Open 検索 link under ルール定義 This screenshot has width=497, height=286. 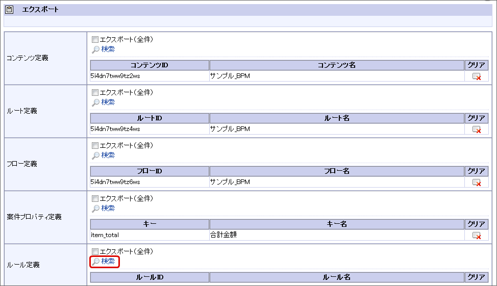click(108, 262)
